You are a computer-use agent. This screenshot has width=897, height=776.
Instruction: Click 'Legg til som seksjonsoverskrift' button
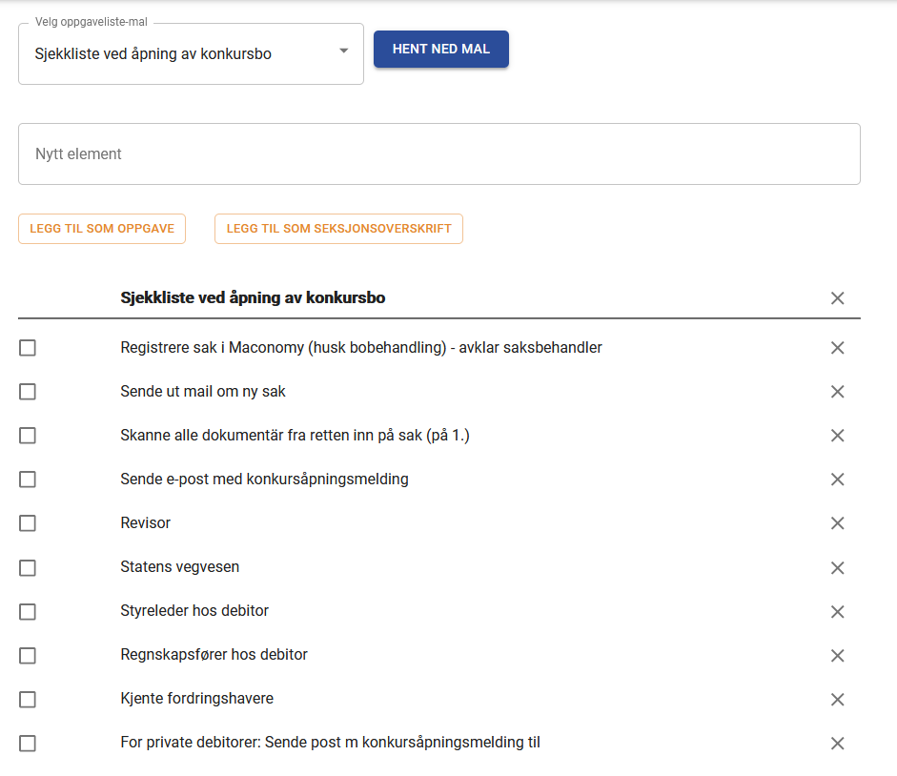click(x=338, y=229)
